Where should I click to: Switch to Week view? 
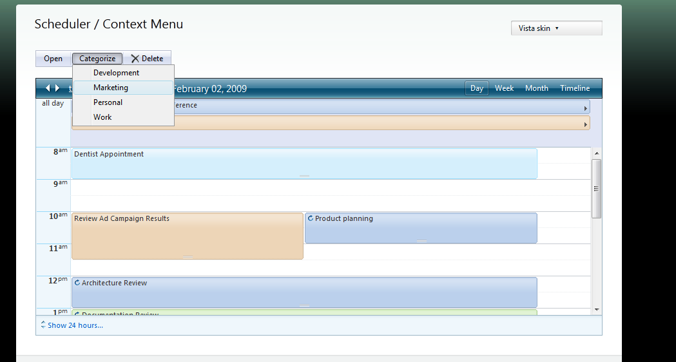[504, 88]
